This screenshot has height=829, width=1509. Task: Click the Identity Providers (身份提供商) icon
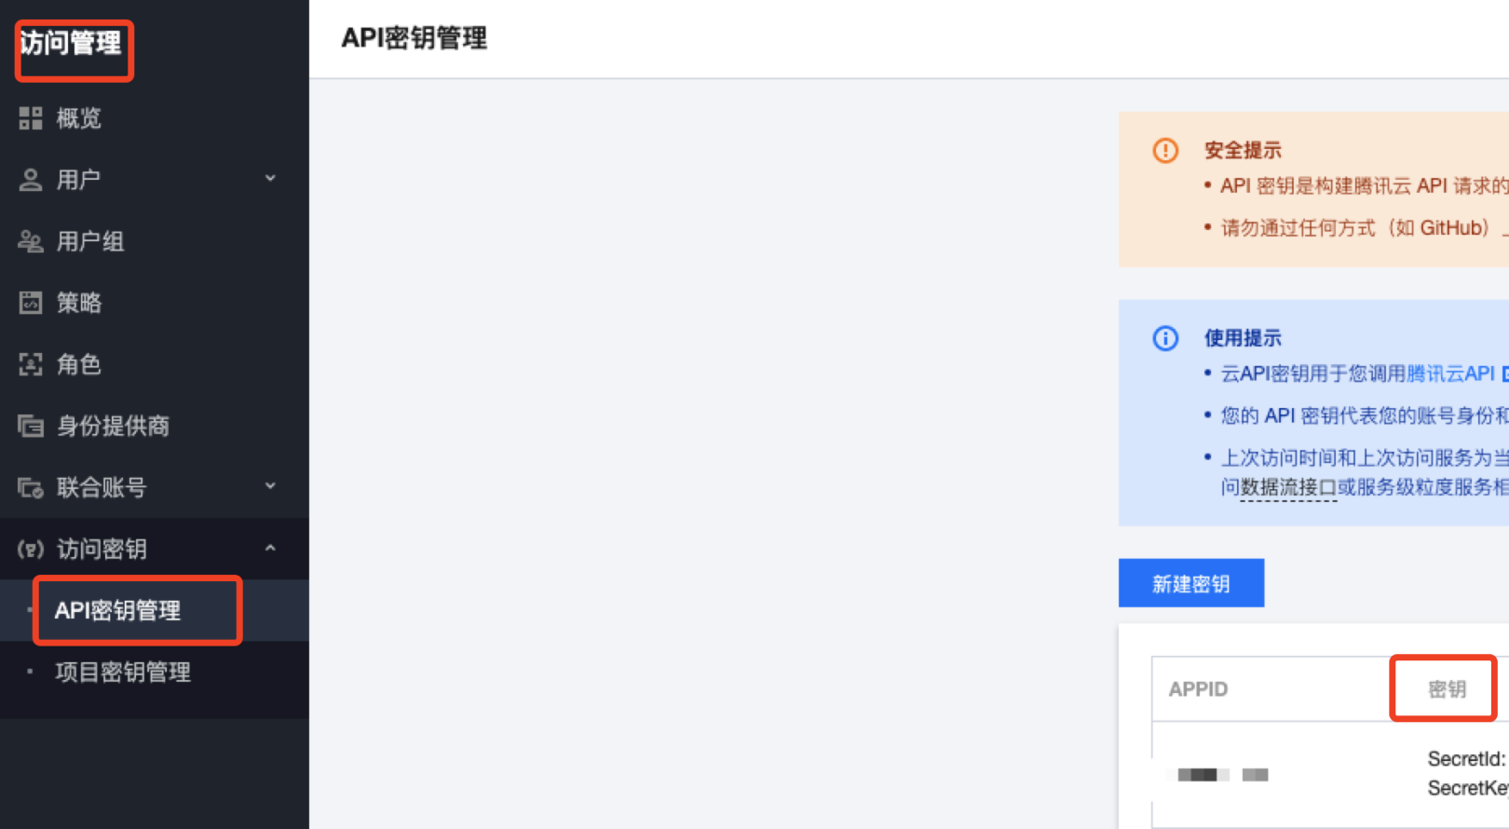click(x=31, y=426)
